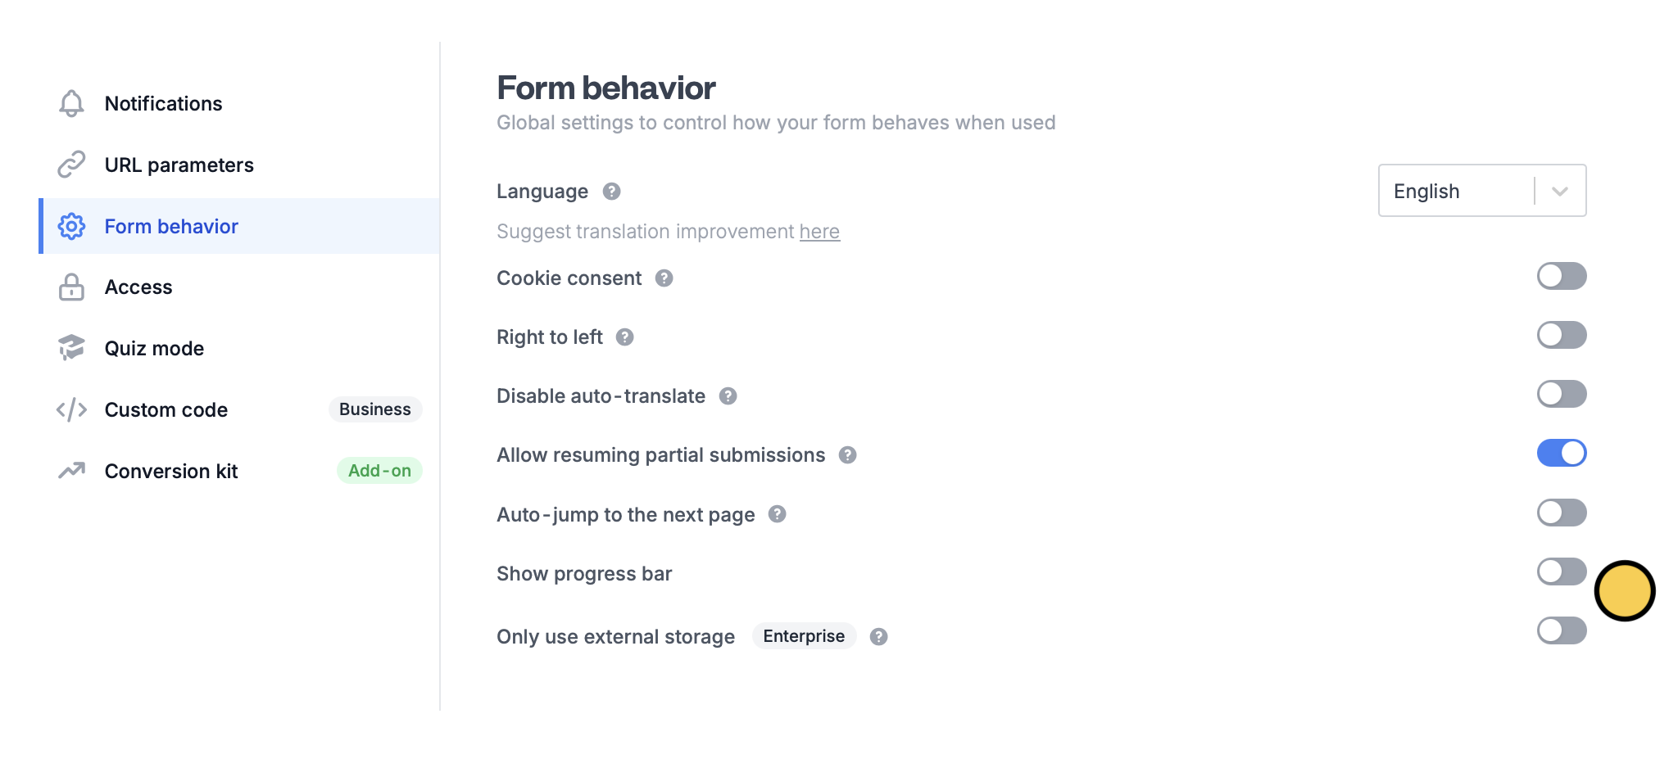Toggle the Right to left switch

click(1561, 335)
